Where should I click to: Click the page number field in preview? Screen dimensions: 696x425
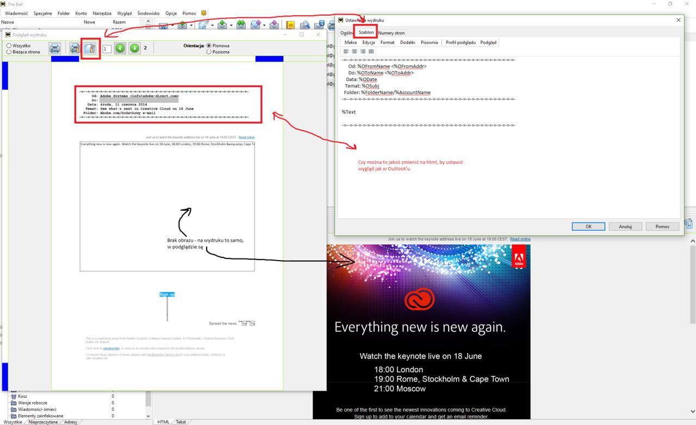click(107, 48)
